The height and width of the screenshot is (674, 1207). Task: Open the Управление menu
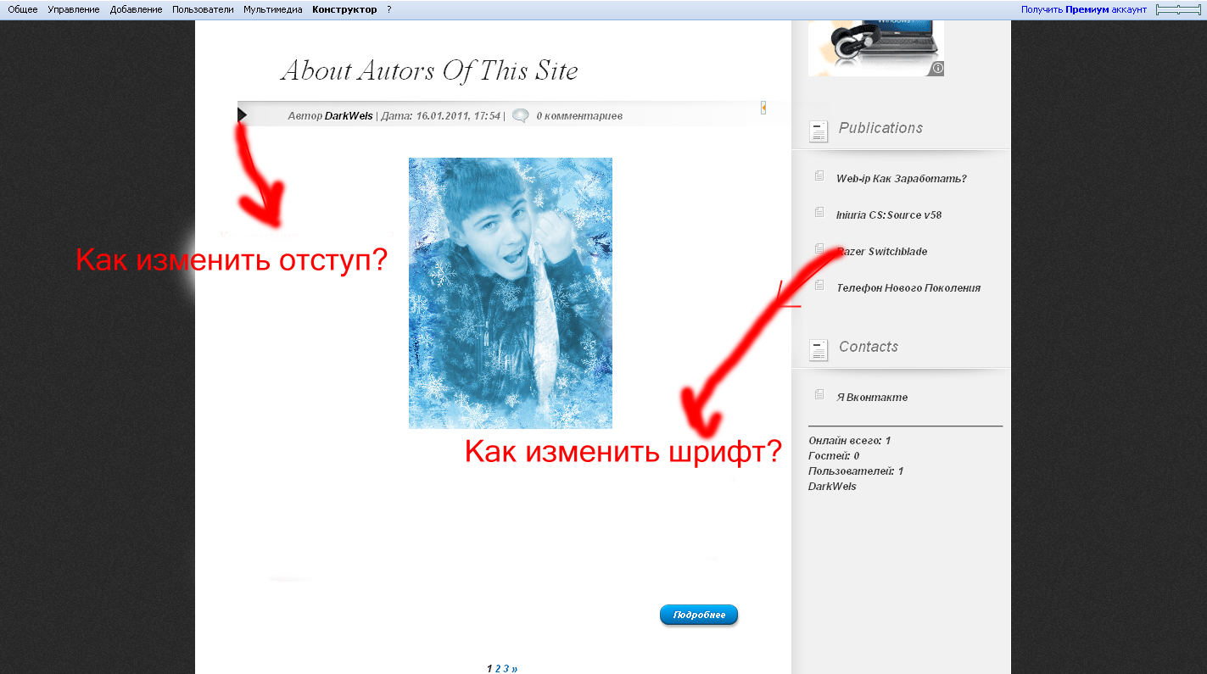point(74,9)
